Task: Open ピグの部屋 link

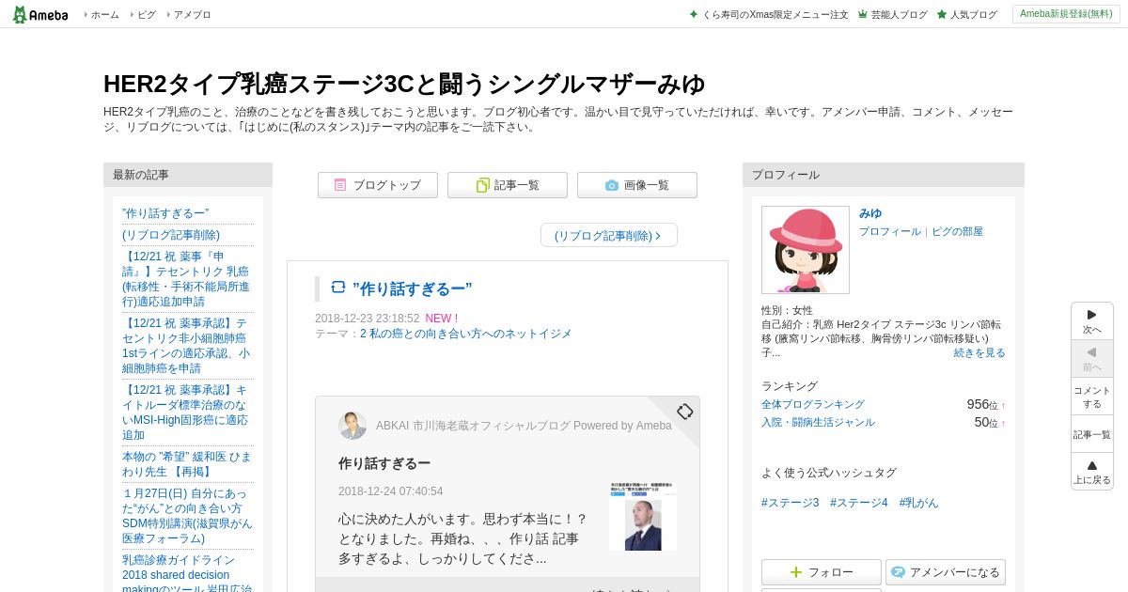Action: pos(957,231)
